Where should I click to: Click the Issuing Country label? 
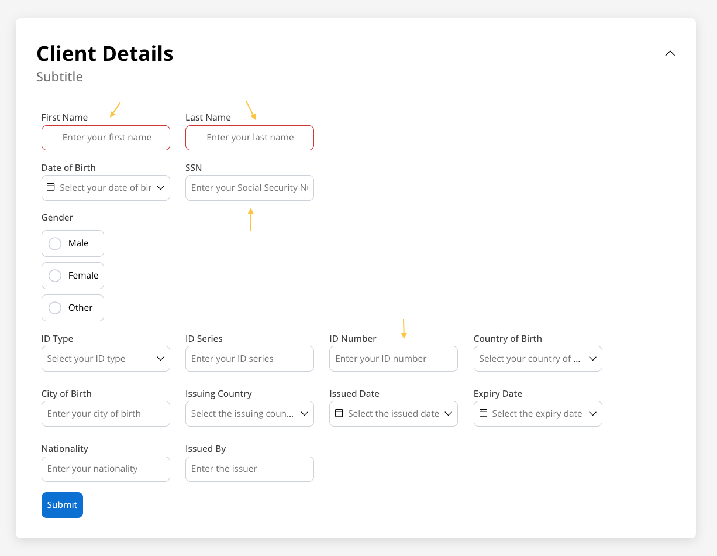[219, 394]
